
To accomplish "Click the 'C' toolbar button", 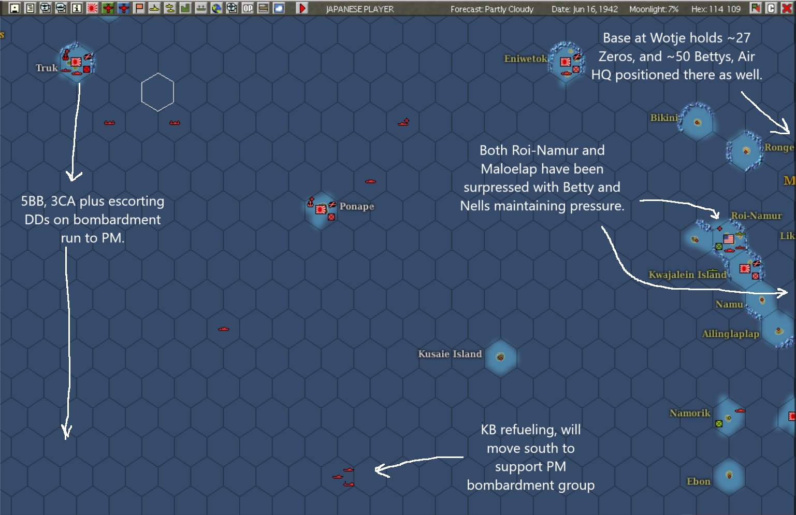I will [771, 8].
